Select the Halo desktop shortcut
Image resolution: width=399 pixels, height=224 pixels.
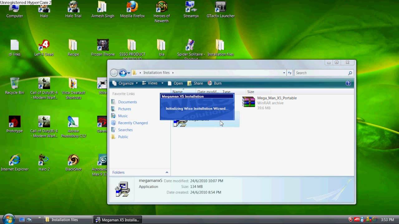(44, 10)
